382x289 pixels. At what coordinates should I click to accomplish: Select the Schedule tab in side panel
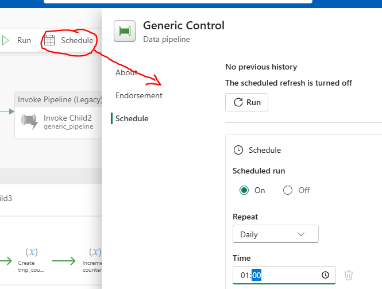point(132,118)
